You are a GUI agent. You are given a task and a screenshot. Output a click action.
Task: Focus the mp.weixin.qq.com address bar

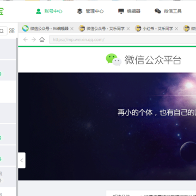pyautogui.click(x=122, y=40)
